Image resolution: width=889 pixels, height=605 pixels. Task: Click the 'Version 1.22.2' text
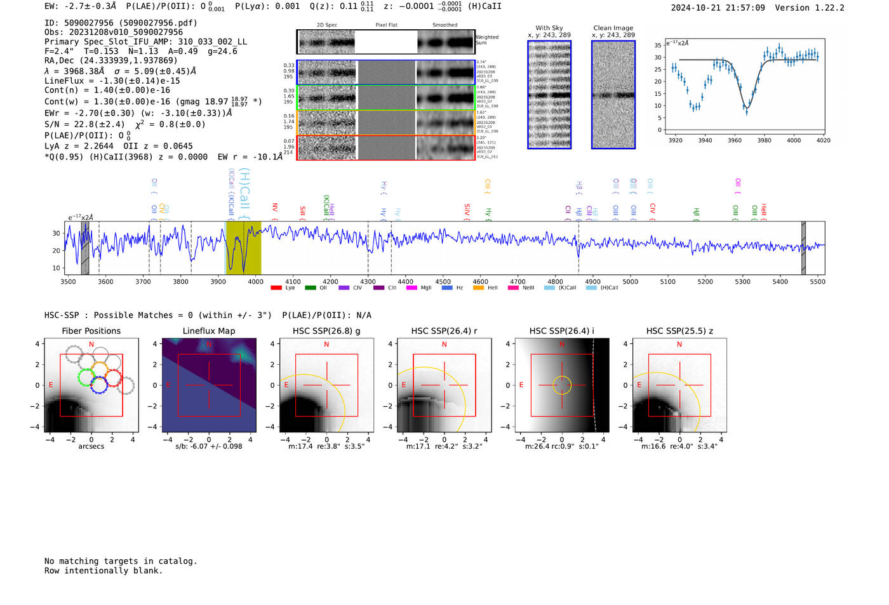point(810,8)
